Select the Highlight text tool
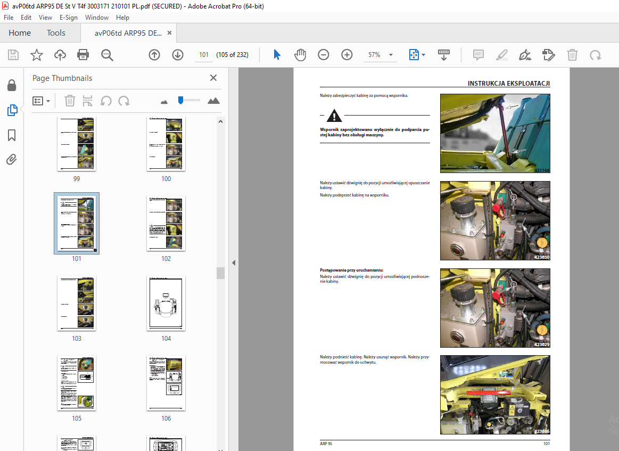Viewport: 619px width, 451px height. [502, 55]
